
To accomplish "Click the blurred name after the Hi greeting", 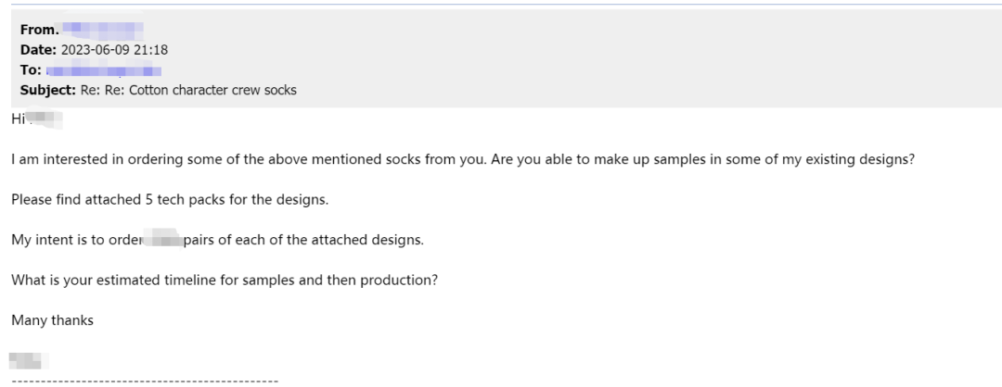I will (45, 119).
